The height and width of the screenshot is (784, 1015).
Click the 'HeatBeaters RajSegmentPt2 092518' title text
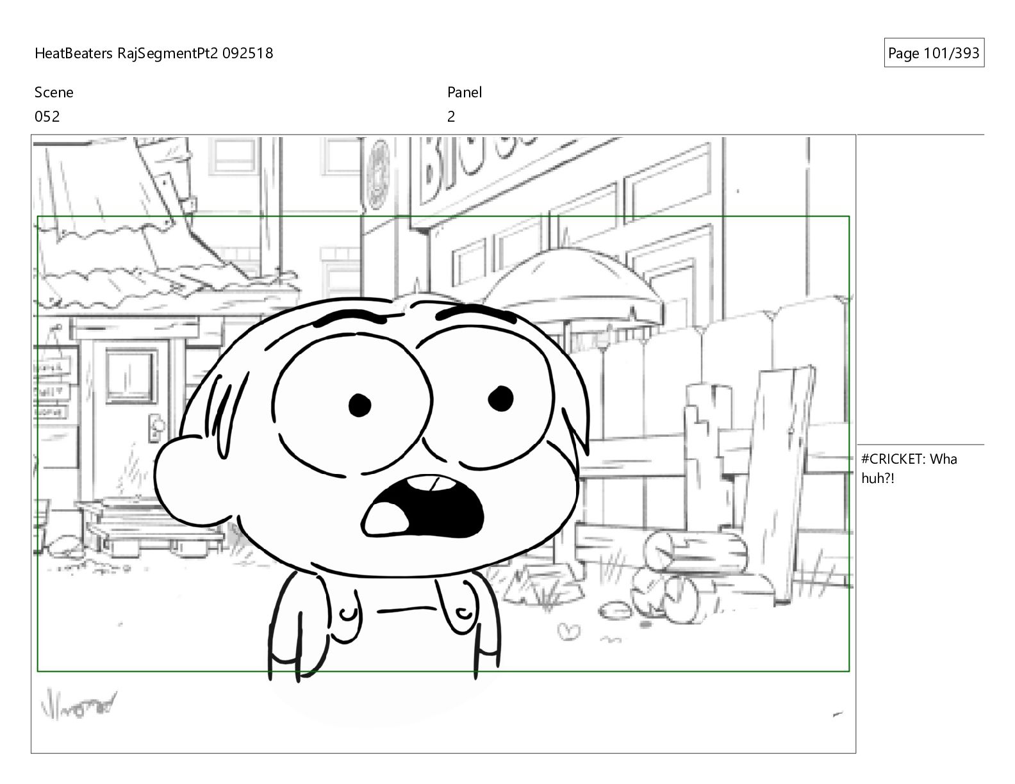[x=154, y=53]
